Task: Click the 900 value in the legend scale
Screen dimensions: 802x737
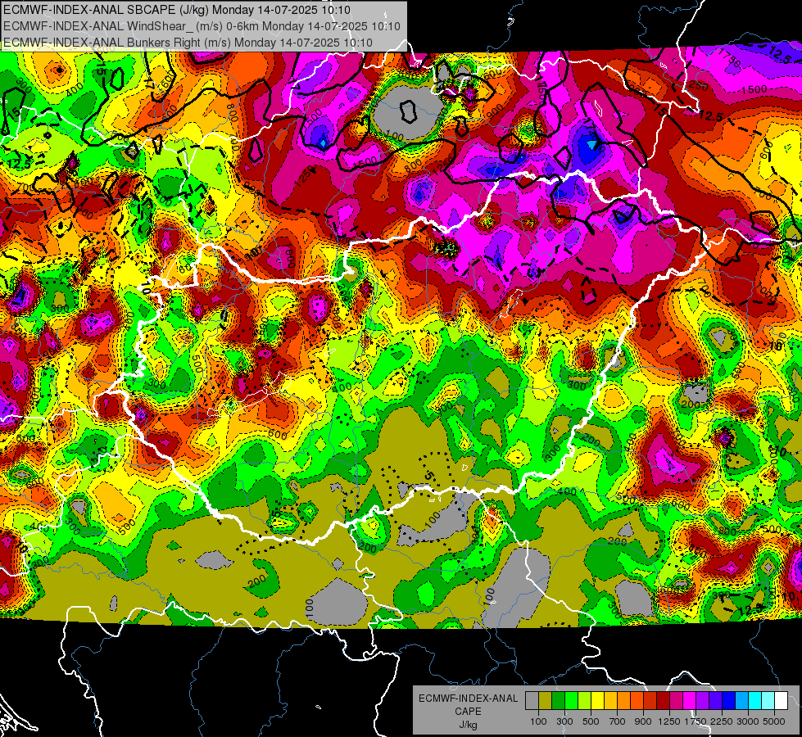Action: tap(643, 721)
